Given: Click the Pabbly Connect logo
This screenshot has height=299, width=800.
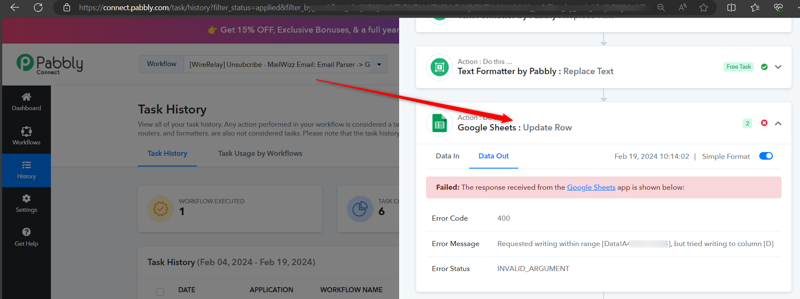Looking at the screenshot, I should (x=50, y=64).
